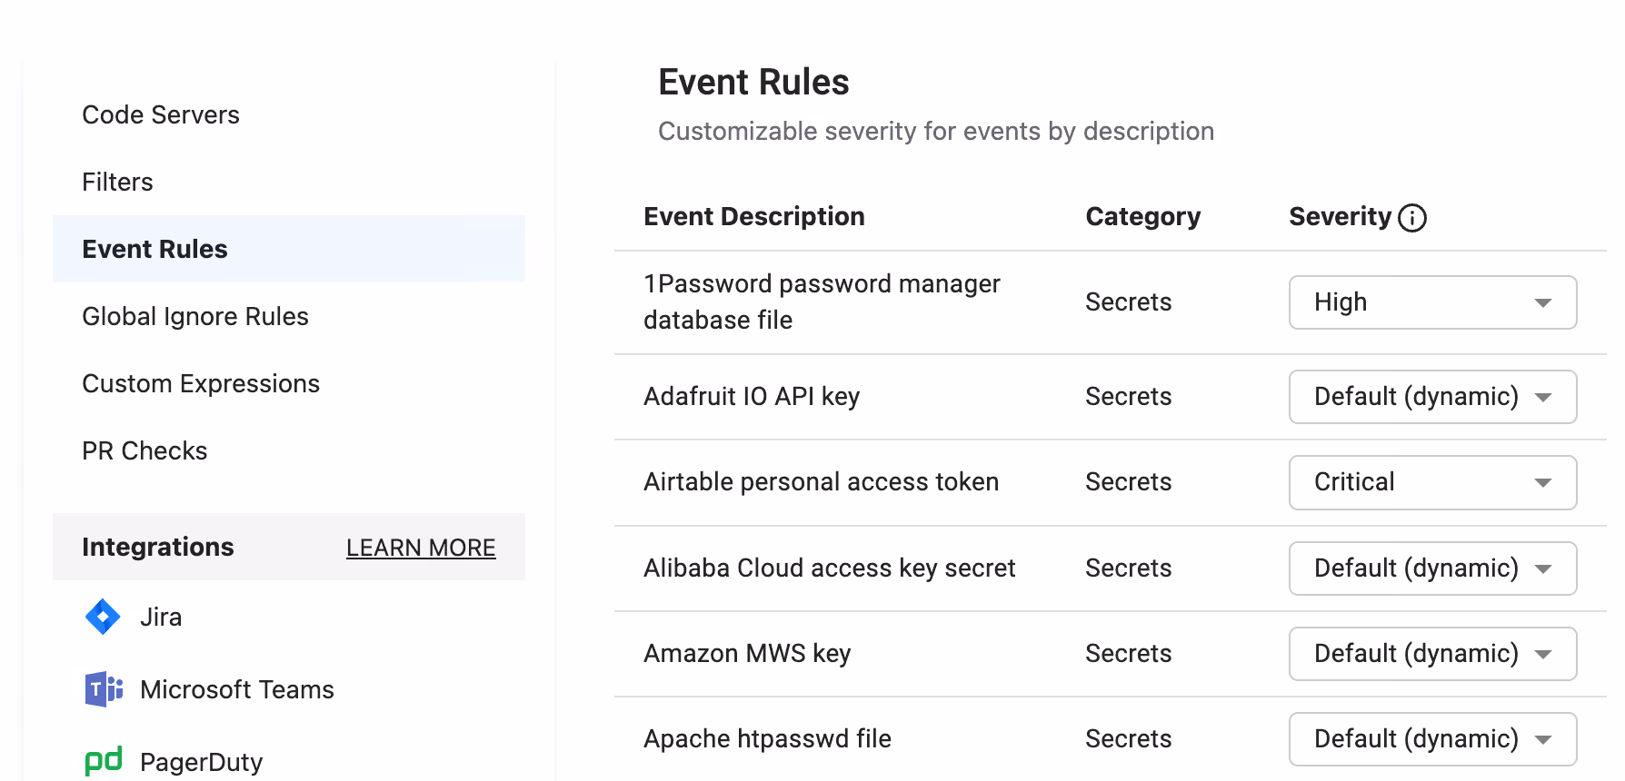Open severity dropdown for Alibaba Cloud access key
This screenshot has width=1625, height=781.
1432,568
